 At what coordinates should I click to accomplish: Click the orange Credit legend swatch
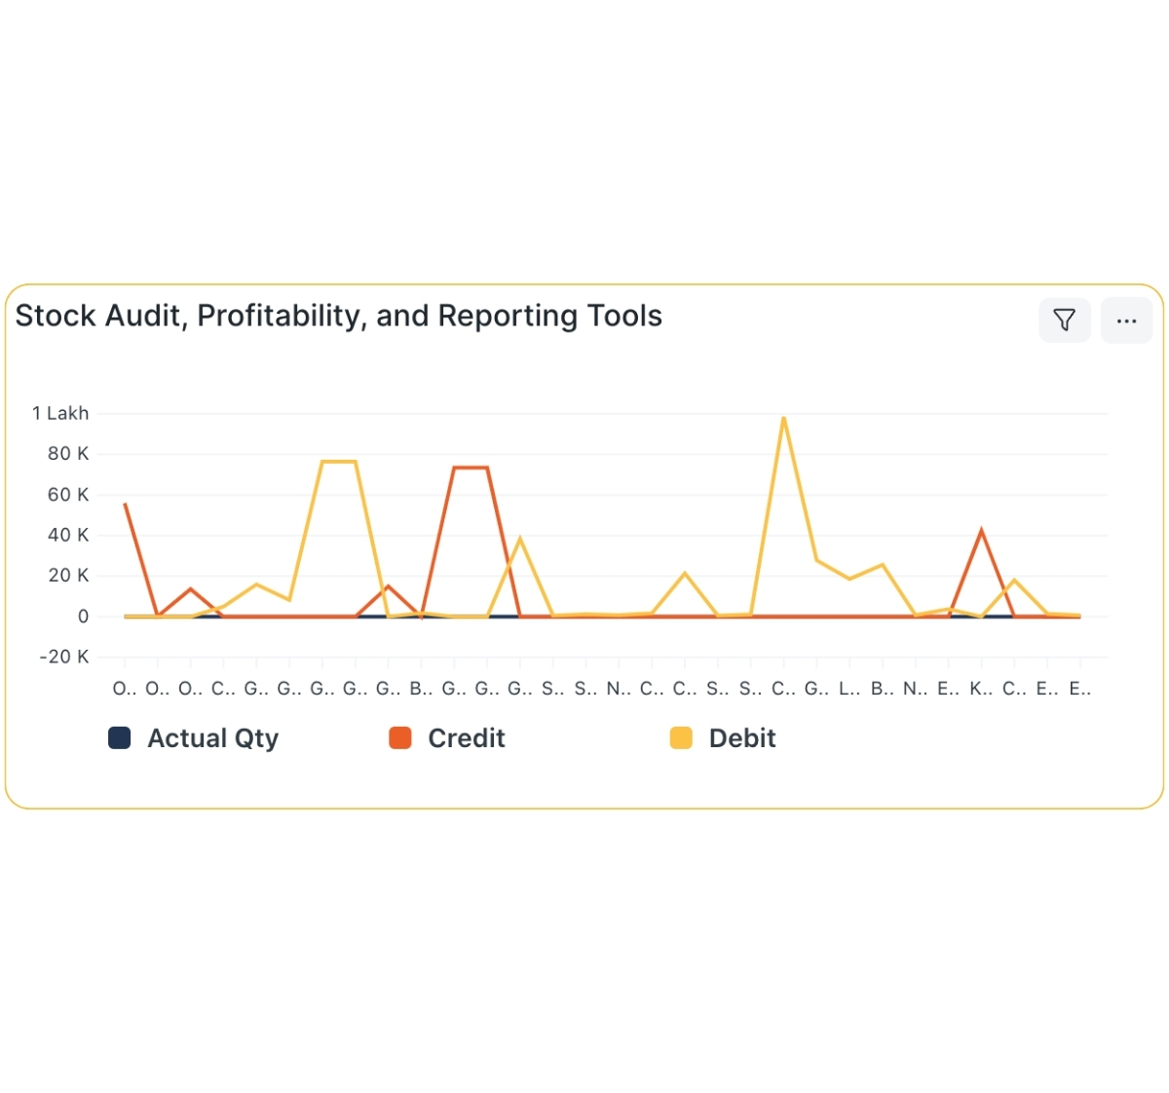[x=400, y=738]
